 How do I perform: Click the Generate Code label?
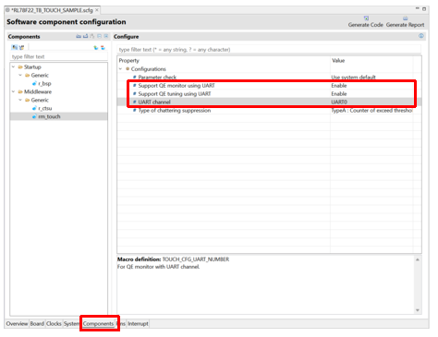[366, 25]
